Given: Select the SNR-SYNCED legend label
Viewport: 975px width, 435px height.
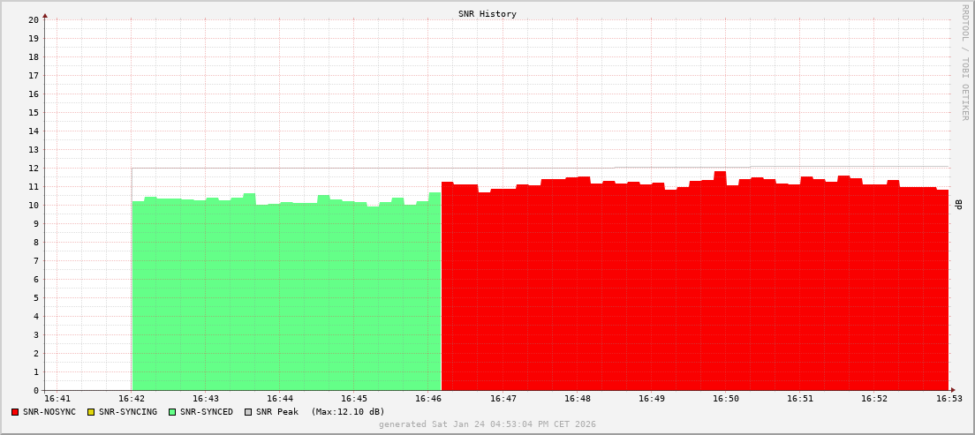Looking at the screenshot, I should [207, 412].
